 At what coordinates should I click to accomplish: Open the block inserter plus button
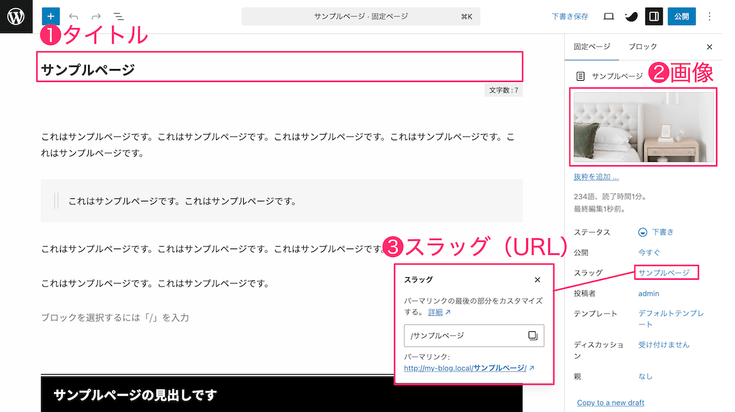pos(51,17)
